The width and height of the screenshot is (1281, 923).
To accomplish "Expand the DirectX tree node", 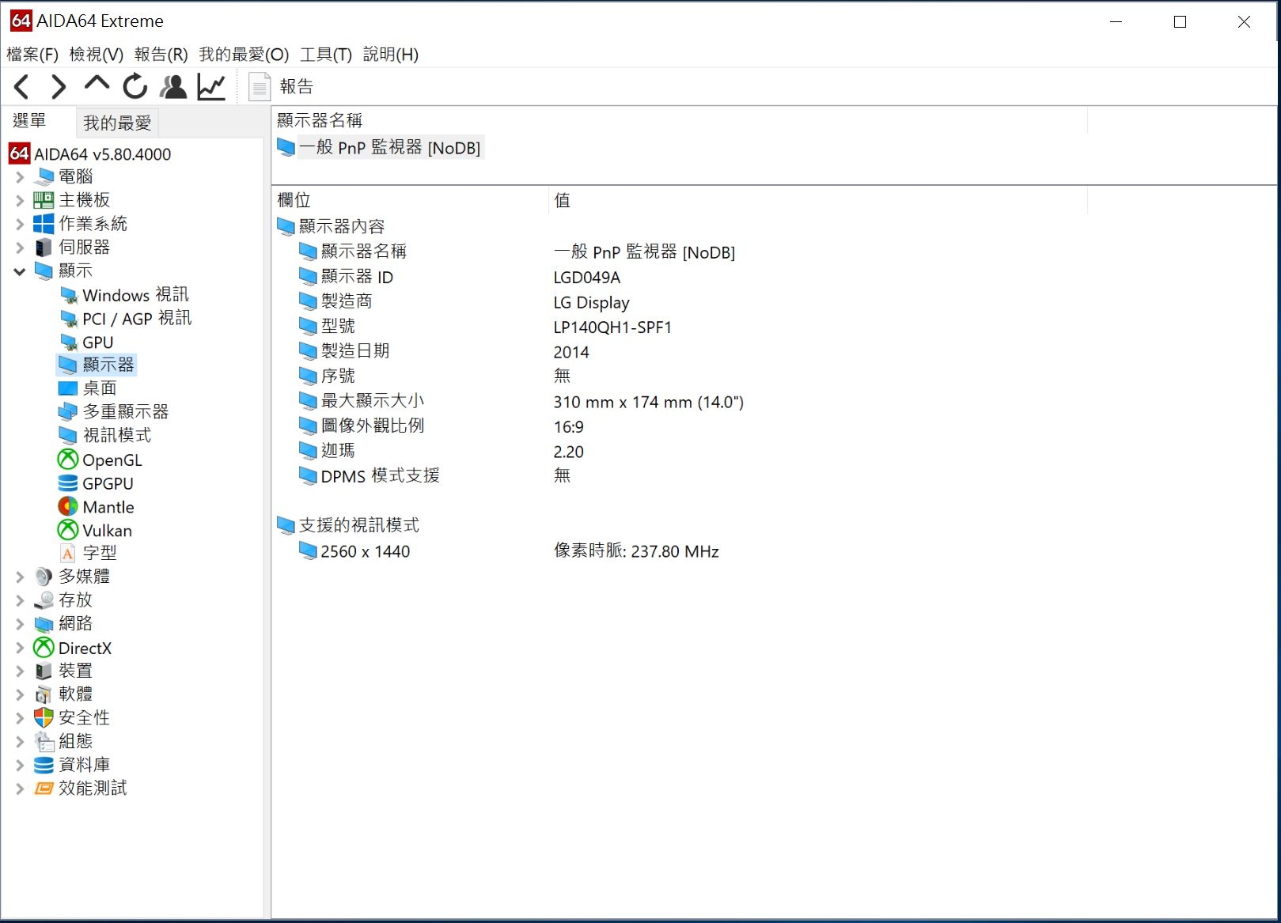I will point(20,648).
